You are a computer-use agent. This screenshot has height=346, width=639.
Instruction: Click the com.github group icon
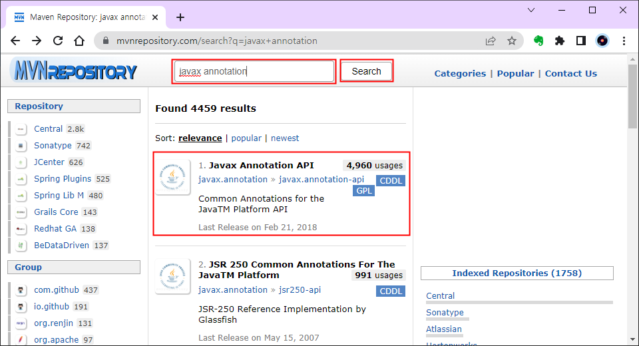(x=21, y=290)
